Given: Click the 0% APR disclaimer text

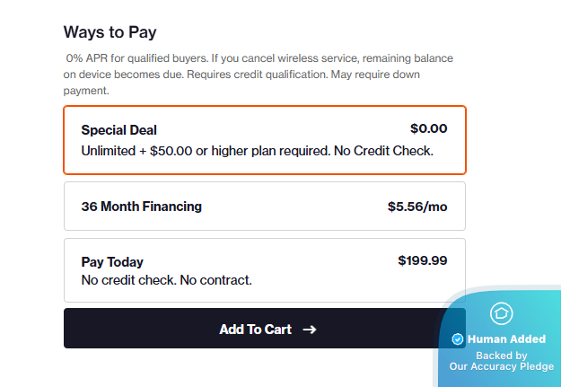Looking at the screenshot, I should [x=259, y=74].
